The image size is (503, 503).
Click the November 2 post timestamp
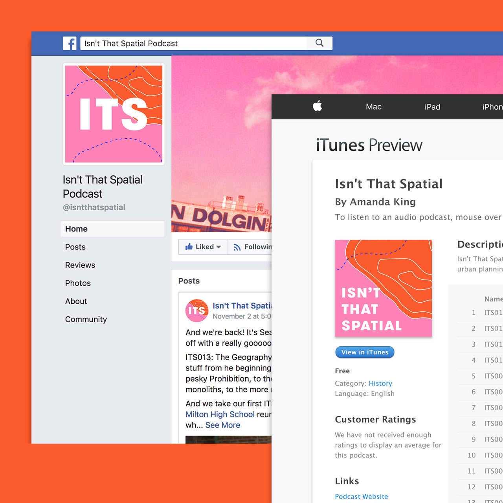click(242, 316)
